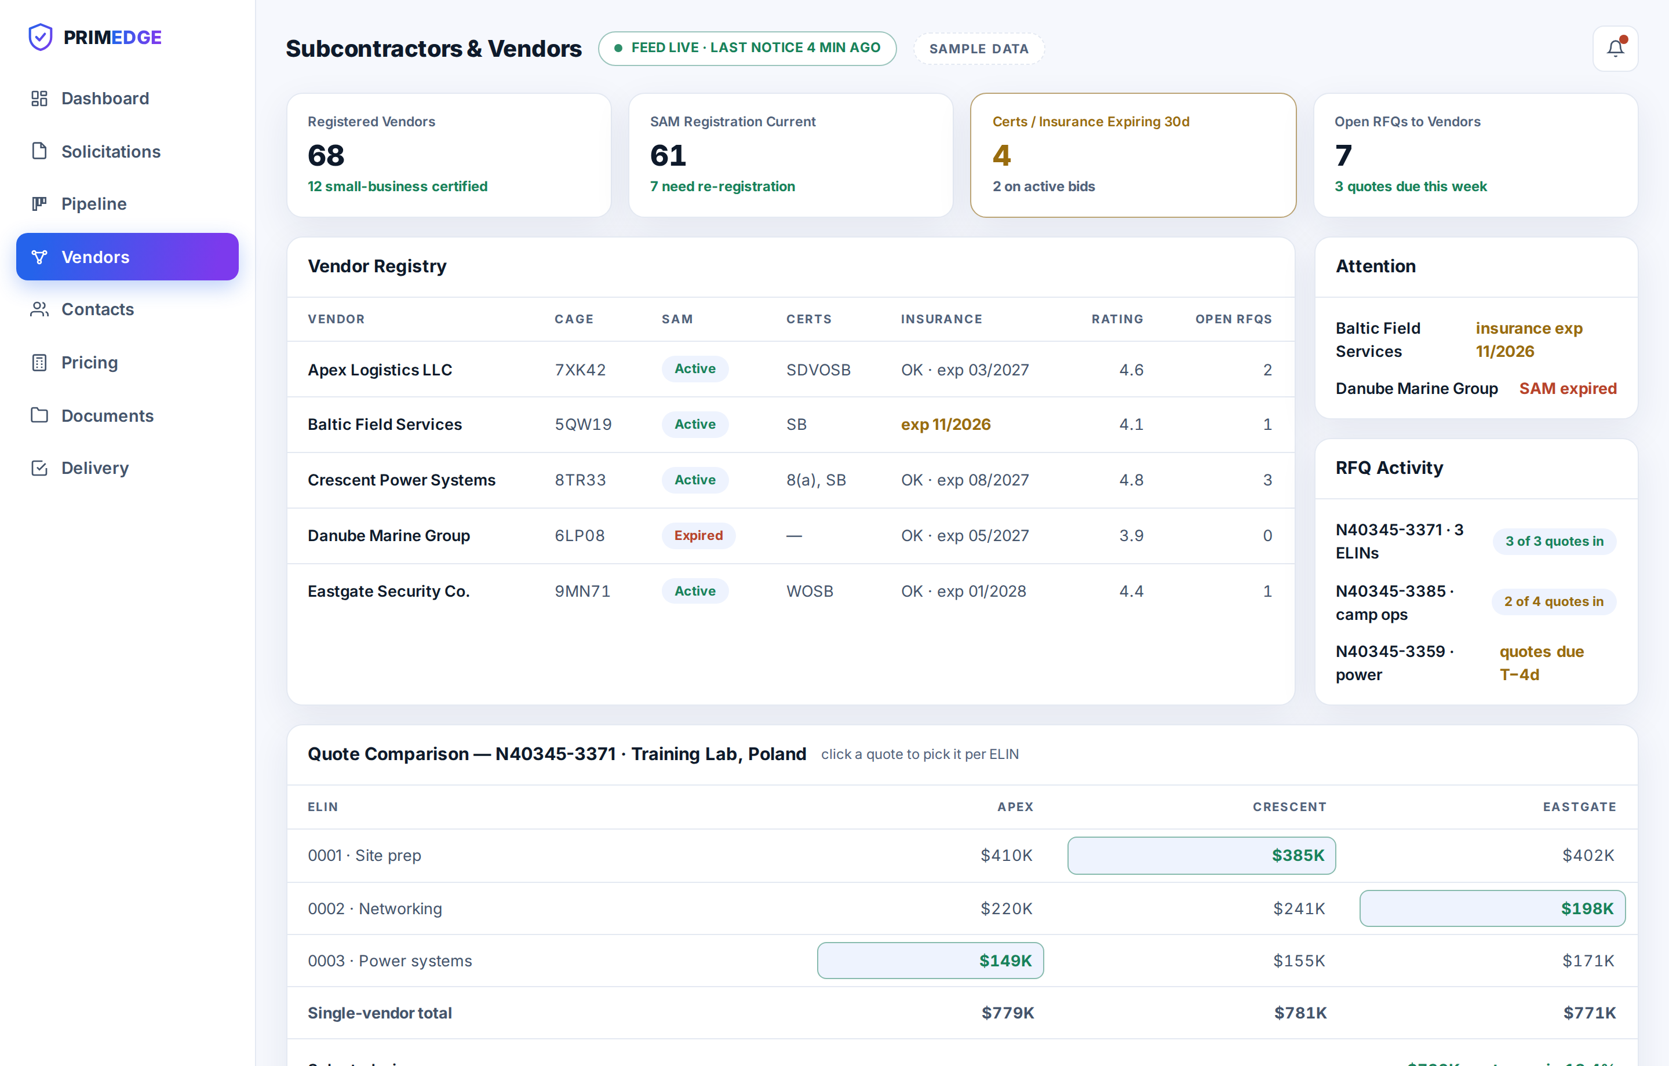Click the '3 of 3 quotes in' pill

1554,541
